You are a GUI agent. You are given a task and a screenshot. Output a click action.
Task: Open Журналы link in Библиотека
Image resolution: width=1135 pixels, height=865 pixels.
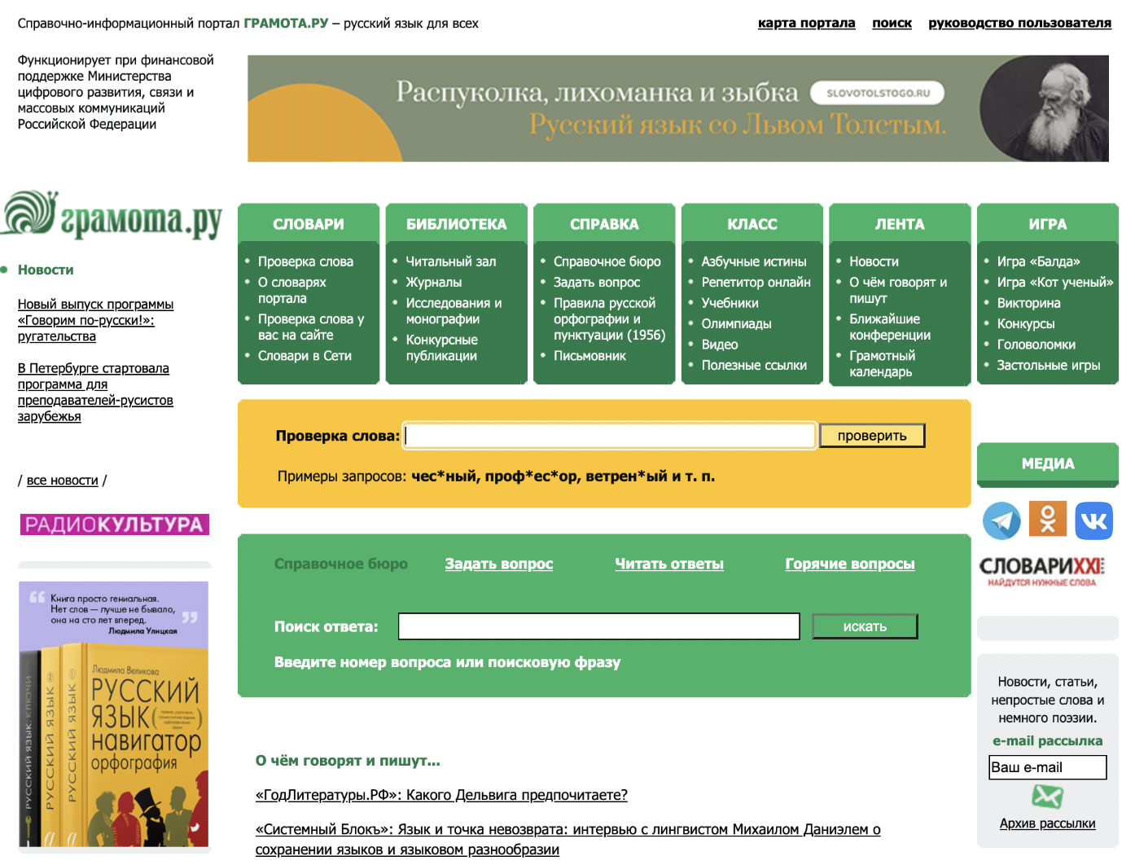[434, 282]
